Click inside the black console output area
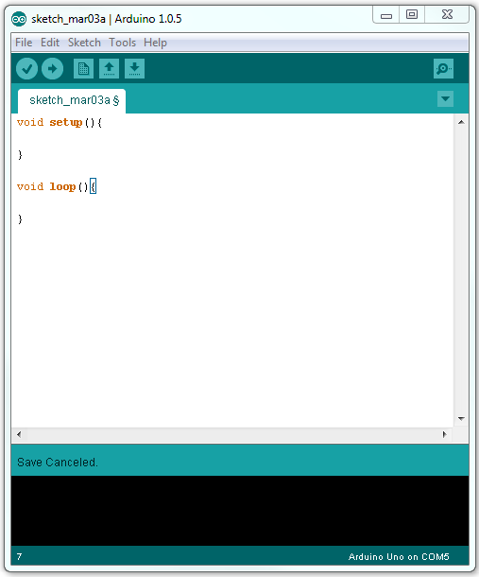 click(x=240, y=511)
